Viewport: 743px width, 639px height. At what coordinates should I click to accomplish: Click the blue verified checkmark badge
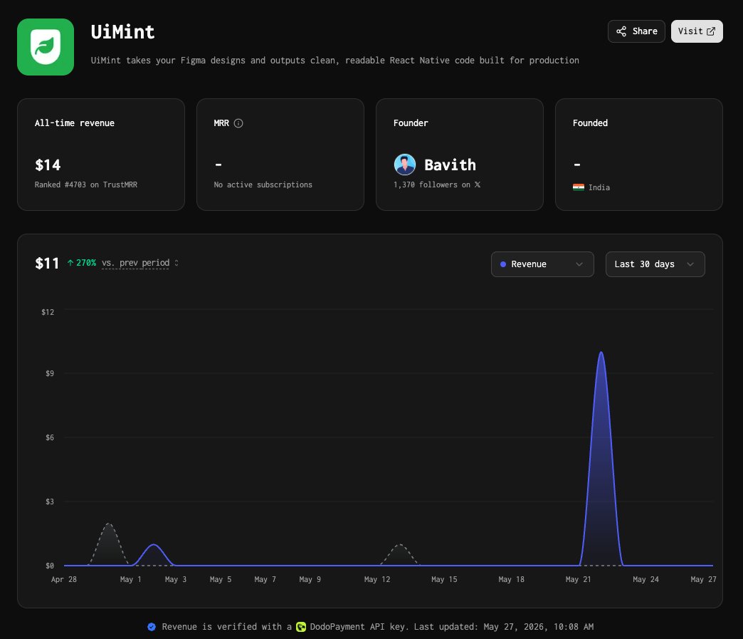click(152, 627)
